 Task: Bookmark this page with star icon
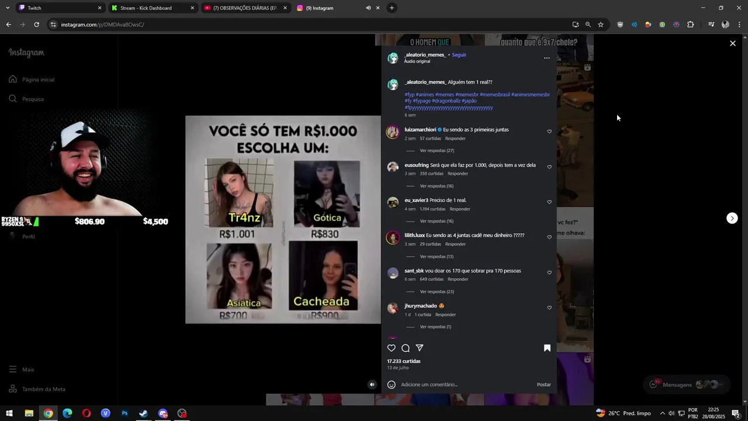point(601,25)
